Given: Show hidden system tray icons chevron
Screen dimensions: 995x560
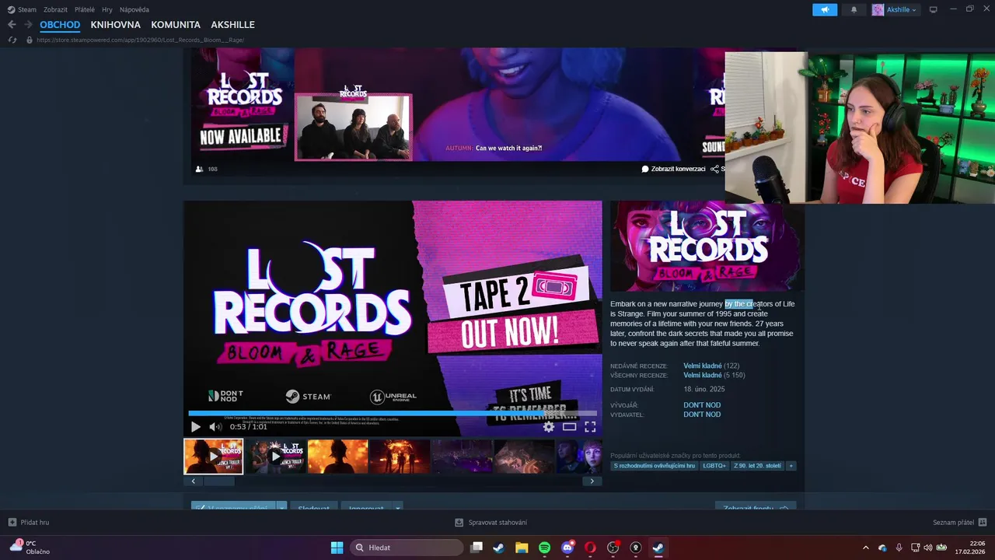Looking at the screenshot, I should 866,548.
